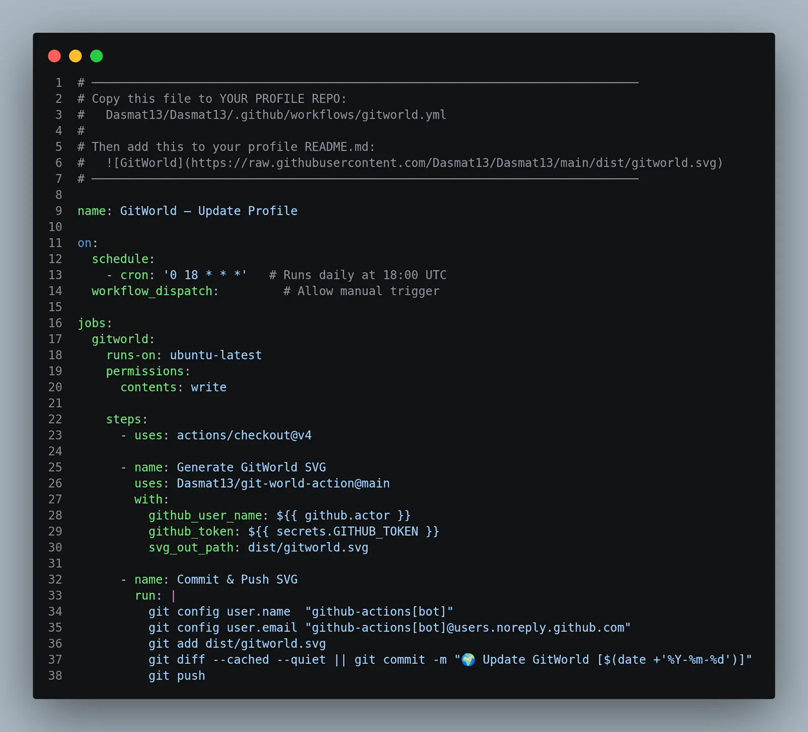Click 'ubuntu-latest' runs-on value
The width and height of the screenshot is (808, 732).
(x=216, y=355)
